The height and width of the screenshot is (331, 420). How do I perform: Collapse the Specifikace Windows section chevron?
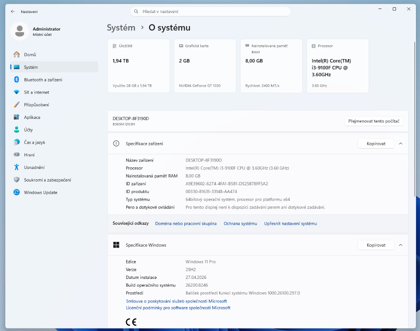401,245
